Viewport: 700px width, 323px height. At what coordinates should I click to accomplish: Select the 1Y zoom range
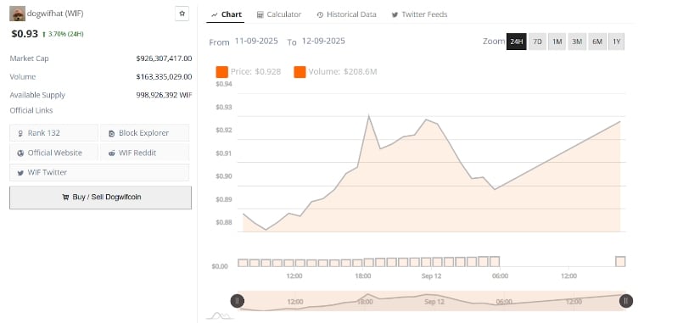(617, 42)
